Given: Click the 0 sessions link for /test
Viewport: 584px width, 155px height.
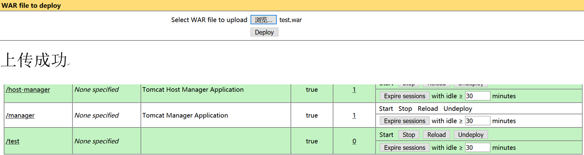Looking at the screenshot, I should [x=354, y=141].
